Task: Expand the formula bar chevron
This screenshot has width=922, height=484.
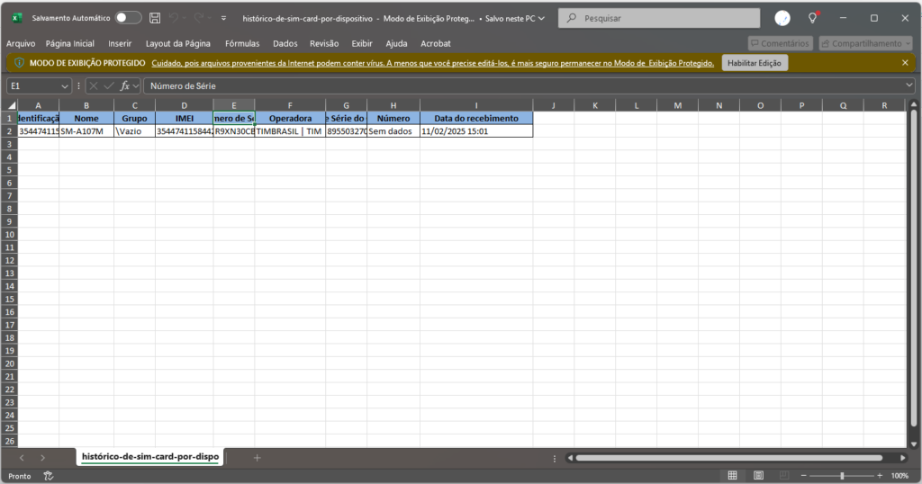Action: tap(909, 85)
